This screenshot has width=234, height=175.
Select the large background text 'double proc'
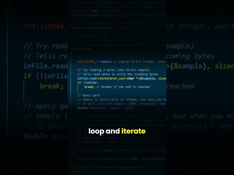[45, 136]
